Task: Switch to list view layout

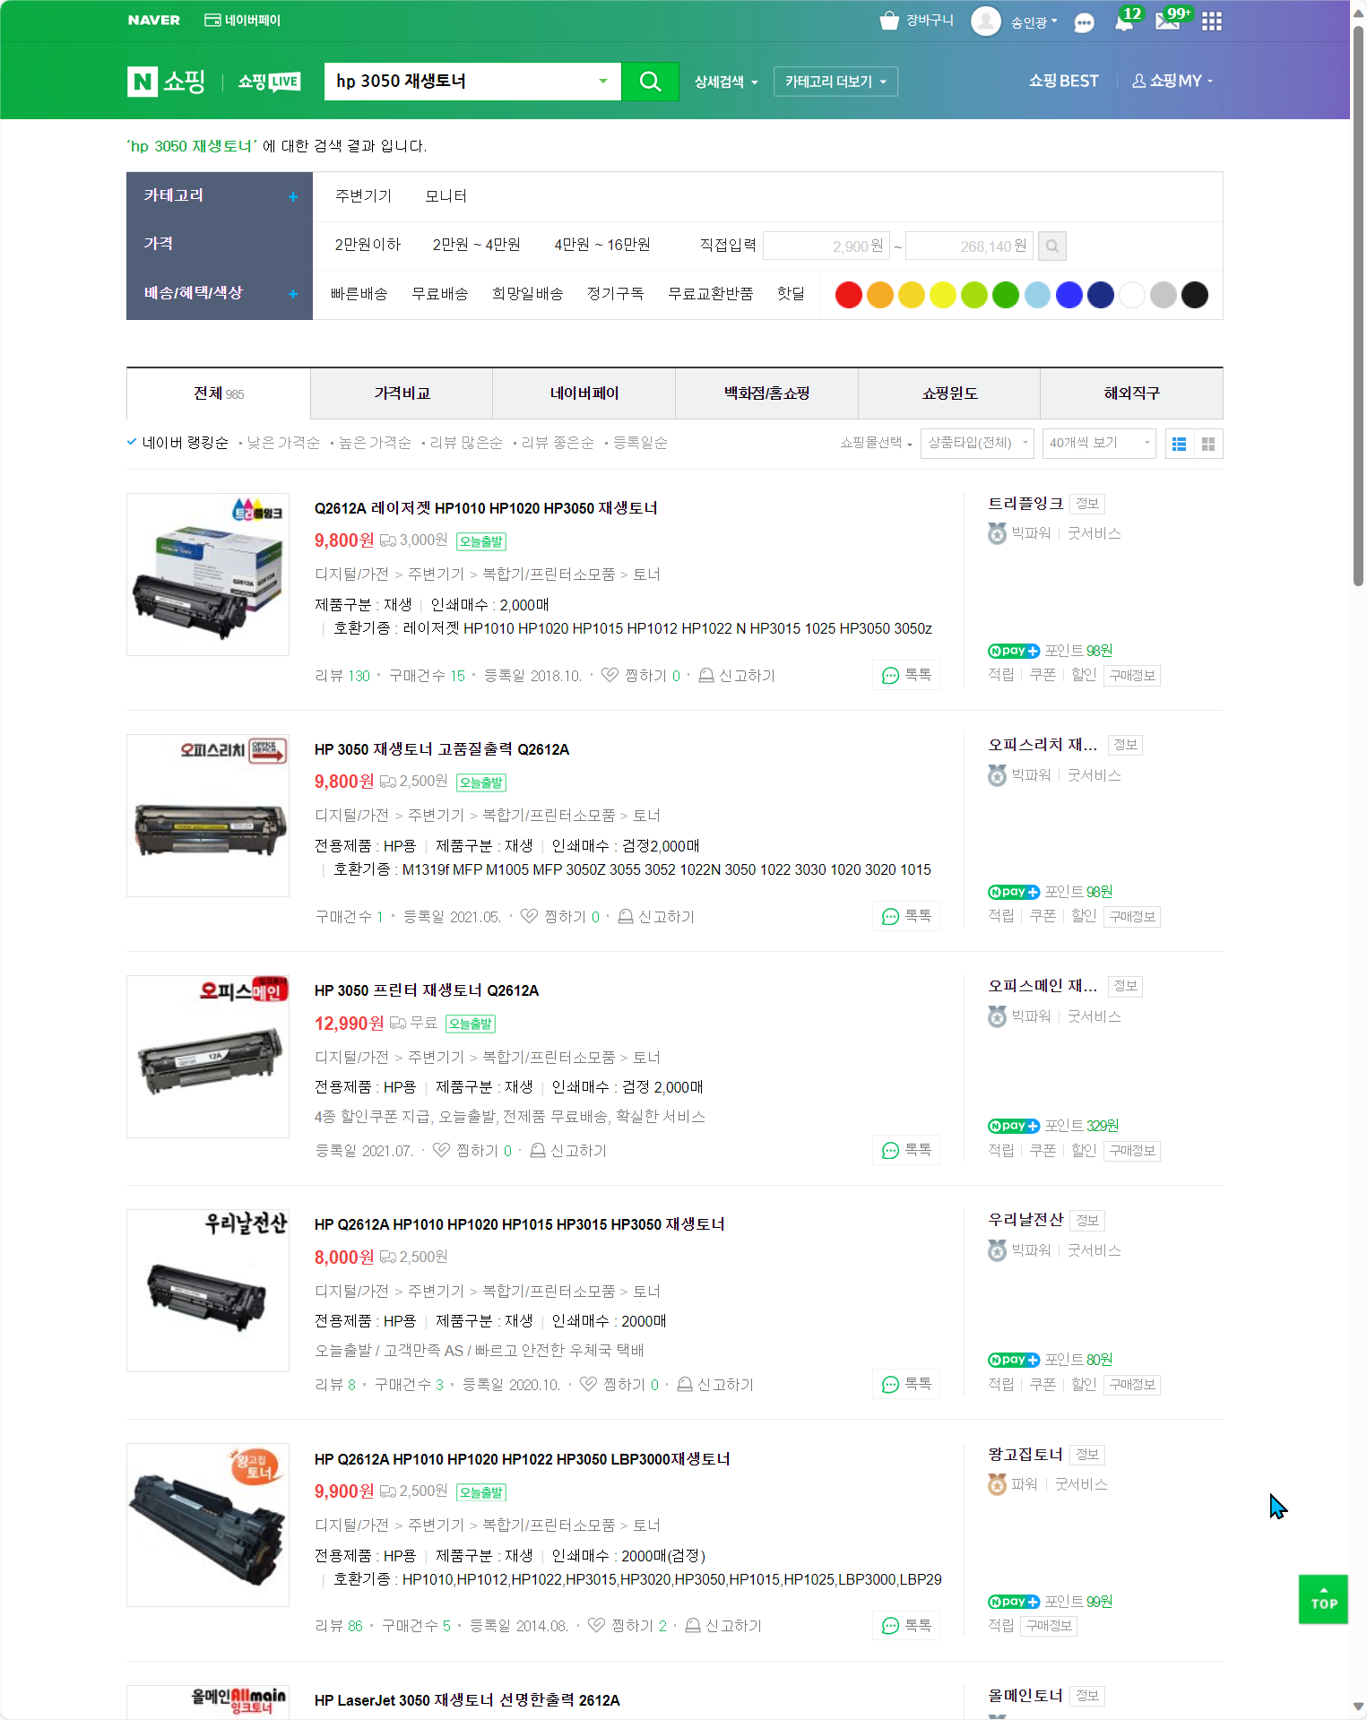Action: 1180,444
